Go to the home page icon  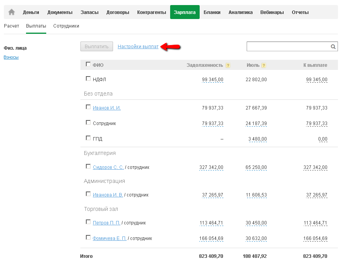coord(12,12)
